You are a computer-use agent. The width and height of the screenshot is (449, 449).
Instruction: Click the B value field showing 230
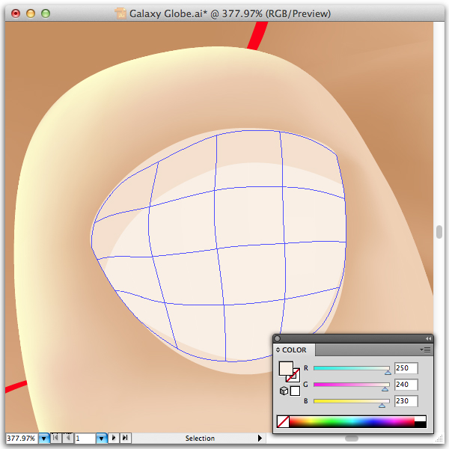(x=406, y=401)
